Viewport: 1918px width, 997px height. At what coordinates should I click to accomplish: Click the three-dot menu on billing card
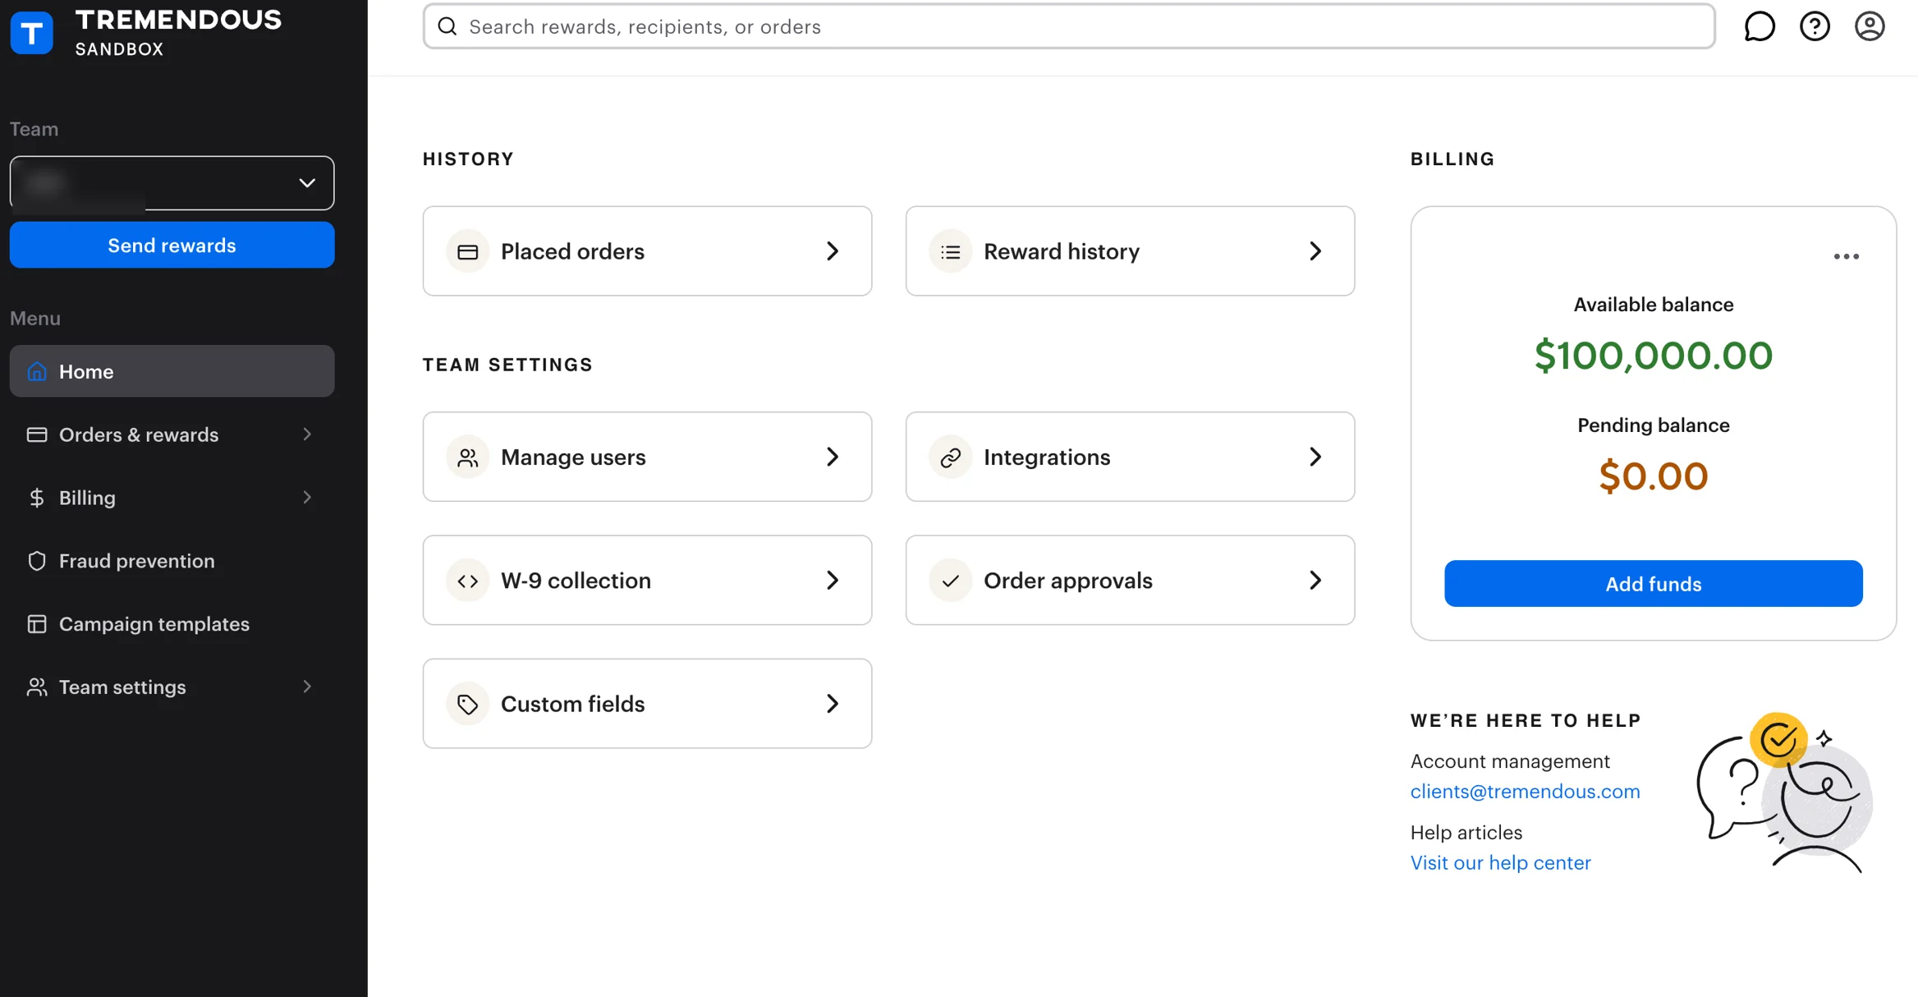pyautogui.click(x=1846, y=256)
